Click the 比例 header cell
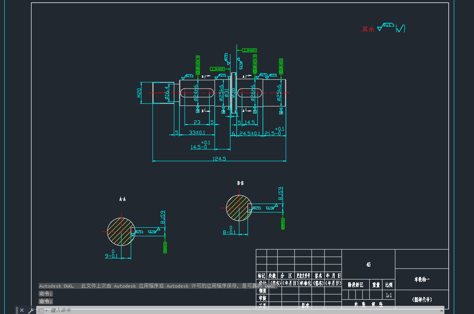Screen dimensions: 474x314 (x=389, y=285)
